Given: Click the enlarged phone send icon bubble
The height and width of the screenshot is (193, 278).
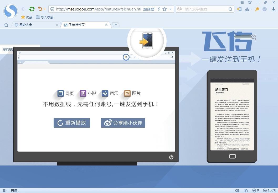Looking at the screenshot, I should [x=147, y=41].
